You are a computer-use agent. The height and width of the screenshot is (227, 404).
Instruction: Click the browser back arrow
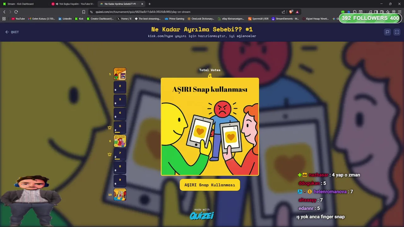(4, 12)
